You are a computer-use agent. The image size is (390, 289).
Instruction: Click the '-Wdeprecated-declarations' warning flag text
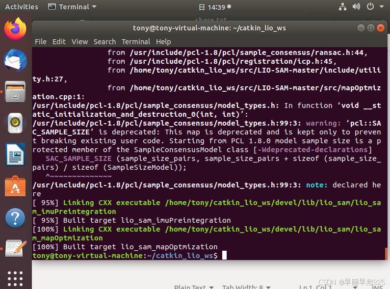(x=312, y=150)
